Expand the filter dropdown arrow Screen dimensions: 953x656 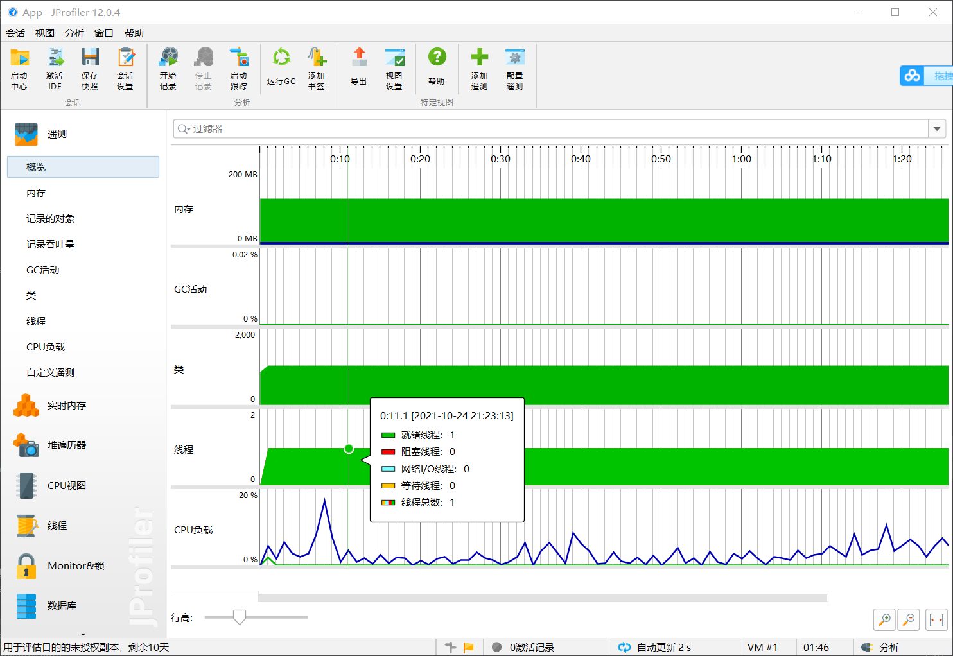coord(938,129)
